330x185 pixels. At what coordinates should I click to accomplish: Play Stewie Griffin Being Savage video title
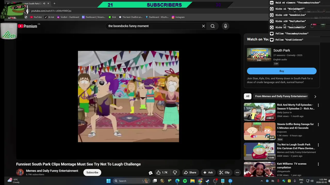[295, 126]
